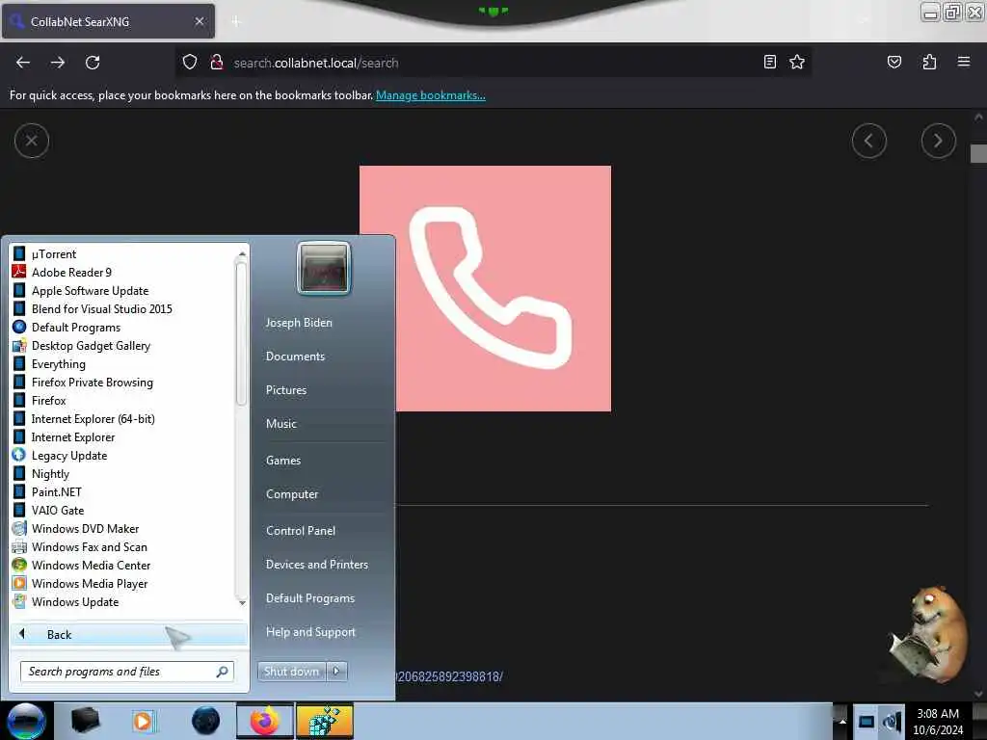This screenshot has width=987, height=740.
Task: Open the tracking protection shield icon
Action: pyautogui.click(x=190, y=62)
